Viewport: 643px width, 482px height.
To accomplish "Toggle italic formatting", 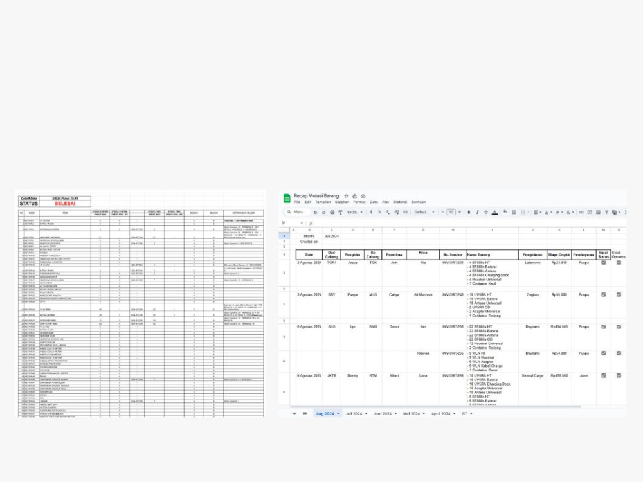I will (477, 212).
